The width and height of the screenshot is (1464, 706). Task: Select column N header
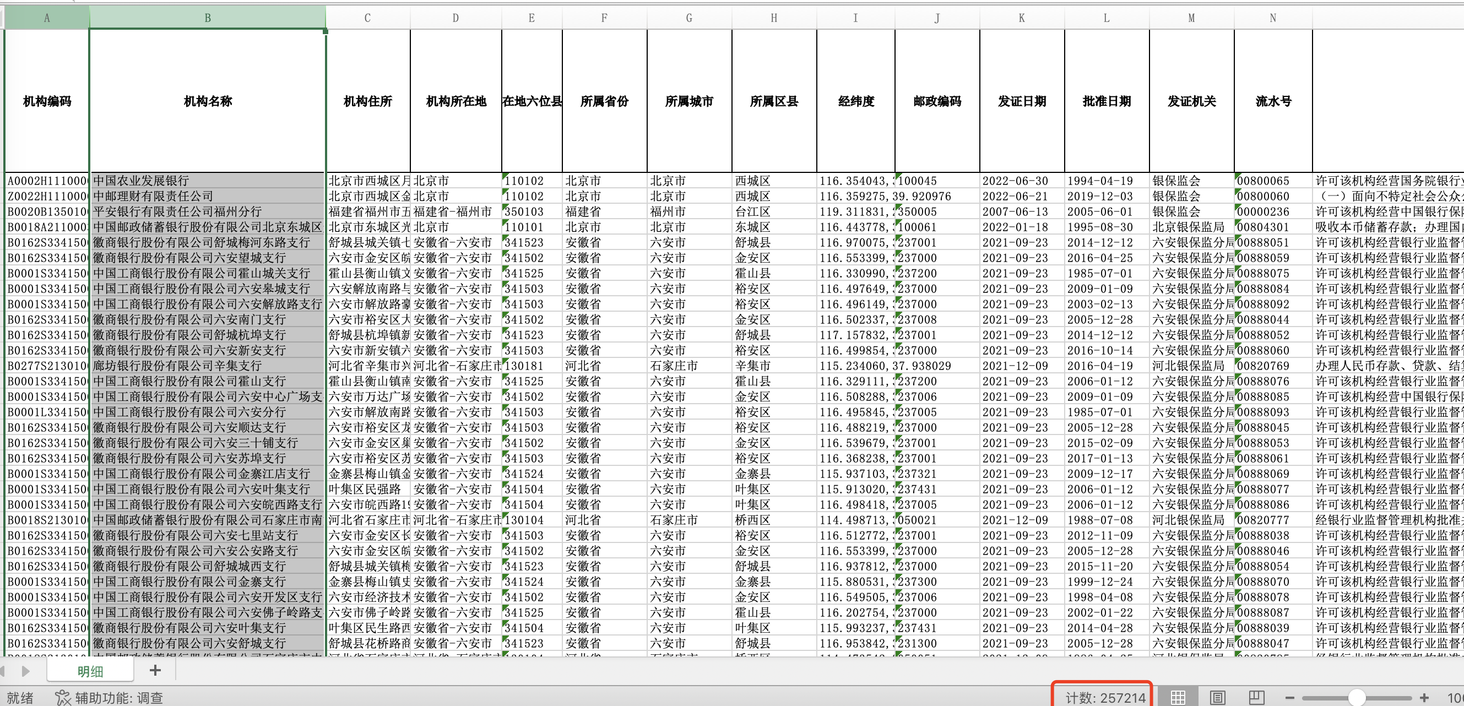1273,18
